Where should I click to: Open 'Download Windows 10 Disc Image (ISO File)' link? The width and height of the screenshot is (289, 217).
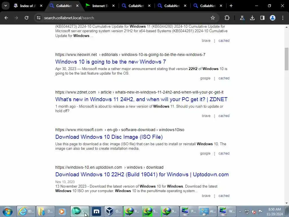pyautogui.click(x=109, y=137)
